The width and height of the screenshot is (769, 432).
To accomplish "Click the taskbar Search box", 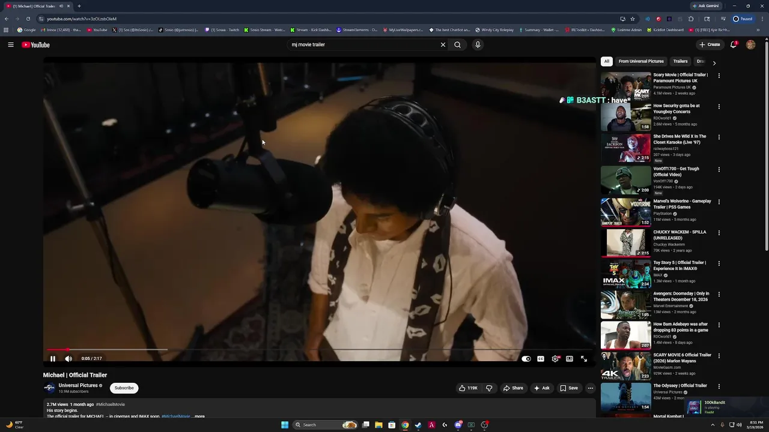I will point(325,425).
